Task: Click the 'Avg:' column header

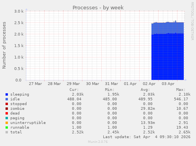Action: tap(145, 90)
